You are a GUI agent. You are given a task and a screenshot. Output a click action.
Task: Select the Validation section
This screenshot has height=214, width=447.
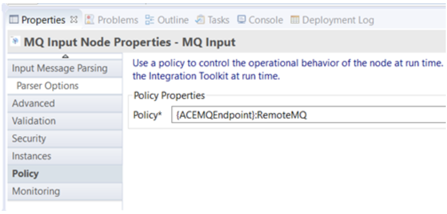[x=65, y=121]
